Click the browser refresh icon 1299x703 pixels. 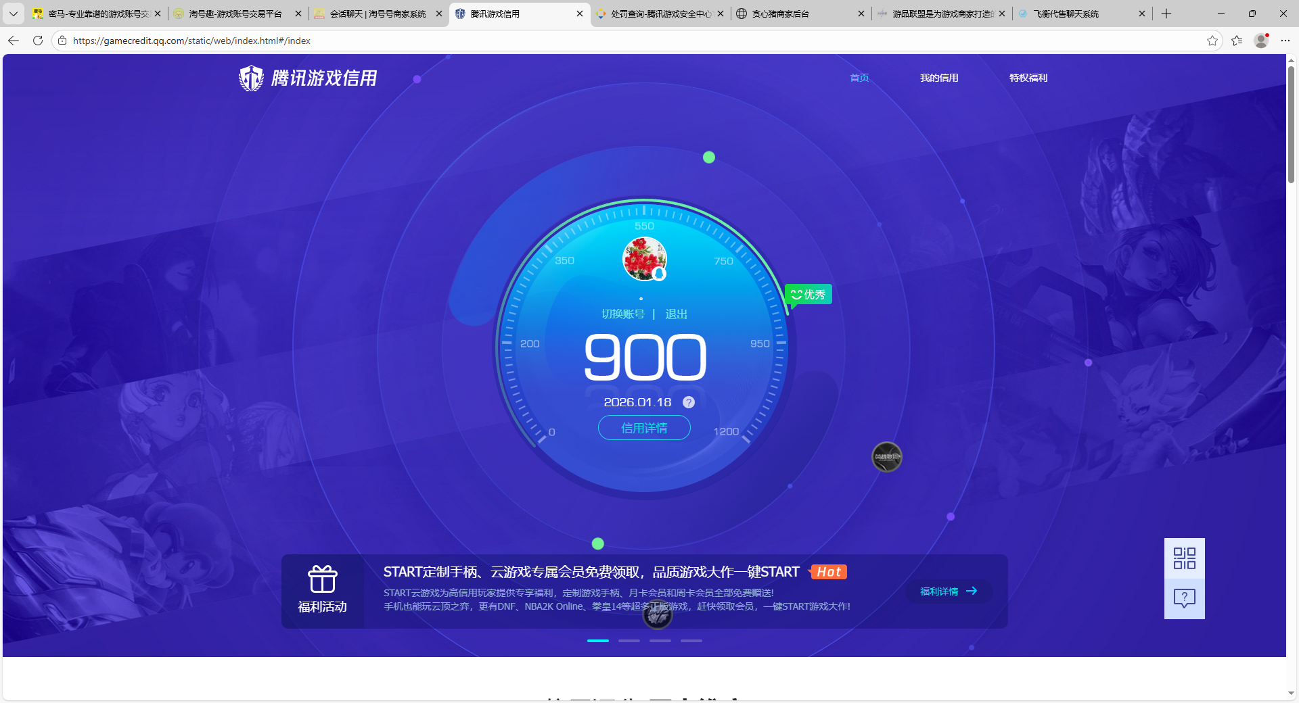pos(38,41)
